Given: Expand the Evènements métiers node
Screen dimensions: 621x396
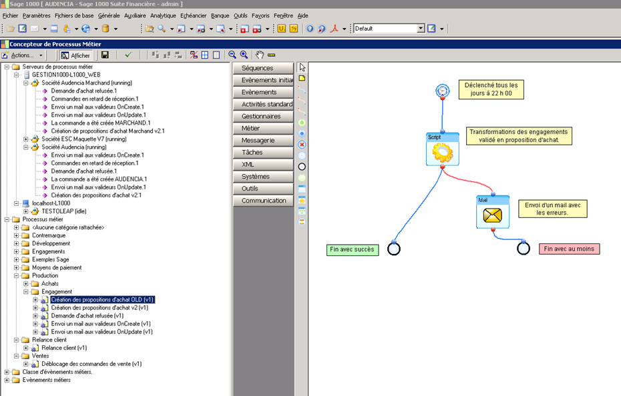Looking at the screenshot, I should (7, 380).
